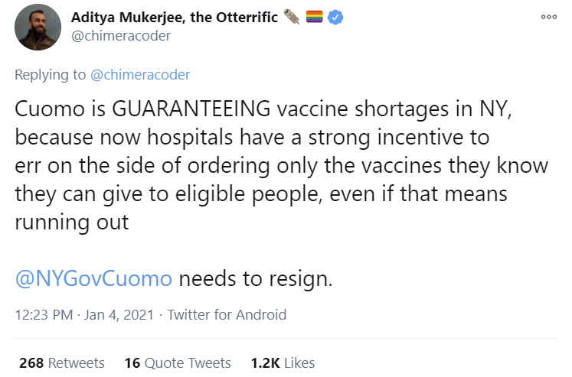Click the "needs to resign." text

click(256, 278)
